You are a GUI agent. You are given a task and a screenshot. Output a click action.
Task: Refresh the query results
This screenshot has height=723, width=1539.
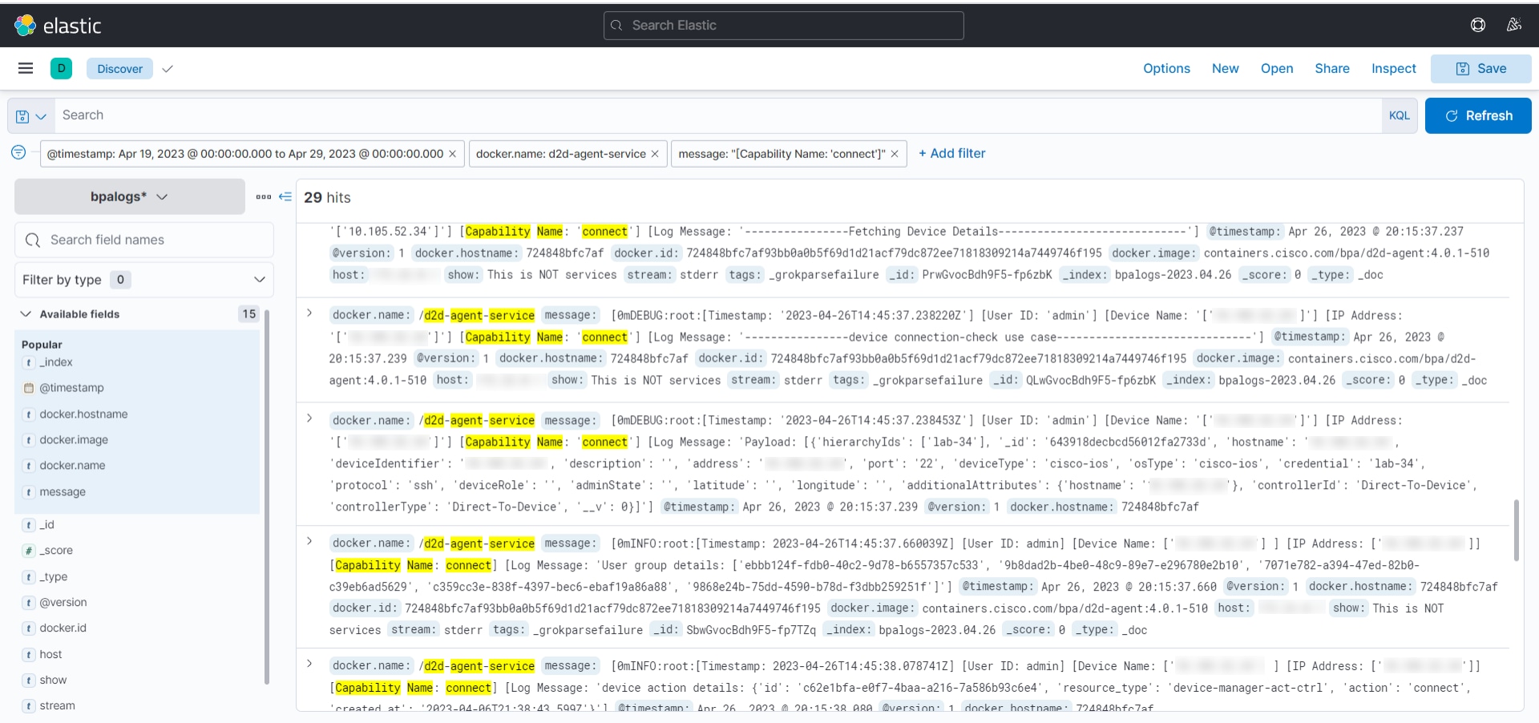click(1478, 115)
